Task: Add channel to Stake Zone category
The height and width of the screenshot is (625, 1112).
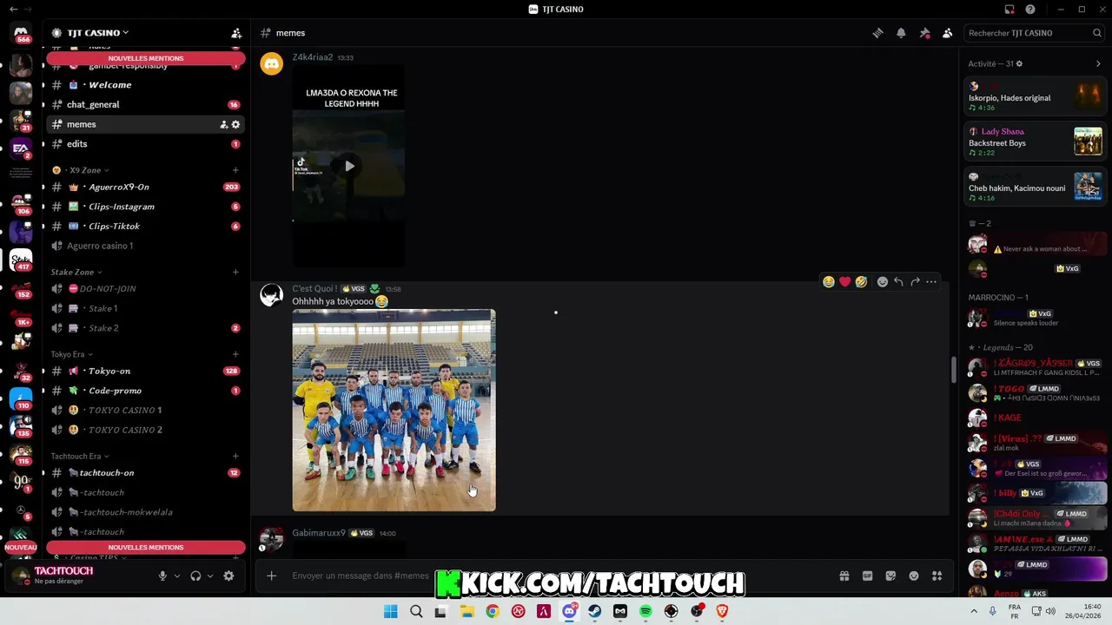Action: tap(235, 272)
